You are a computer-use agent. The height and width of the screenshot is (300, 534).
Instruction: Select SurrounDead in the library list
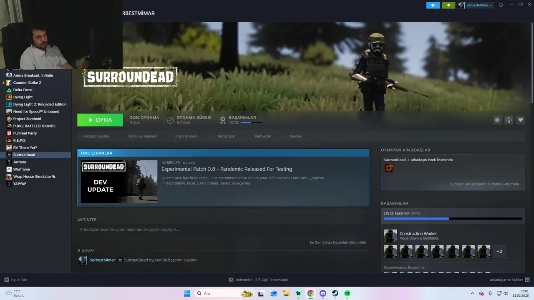point(35,155)
